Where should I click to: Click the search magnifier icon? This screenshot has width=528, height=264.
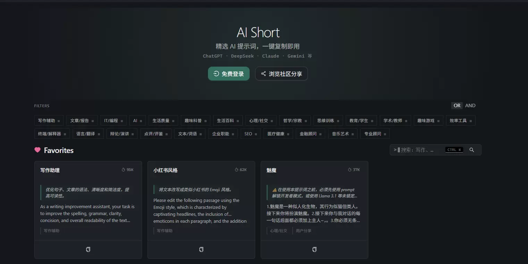coord(472,150)
